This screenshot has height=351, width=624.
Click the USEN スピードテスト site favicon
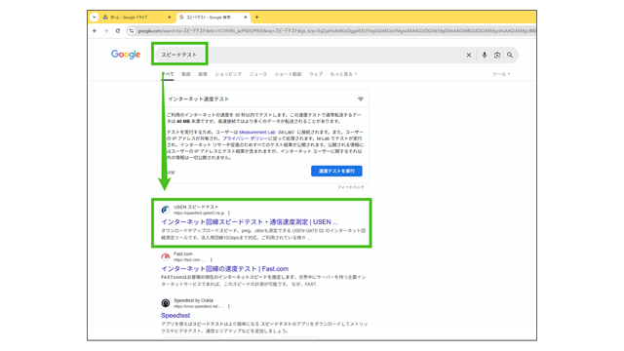[x=166, y=210]
